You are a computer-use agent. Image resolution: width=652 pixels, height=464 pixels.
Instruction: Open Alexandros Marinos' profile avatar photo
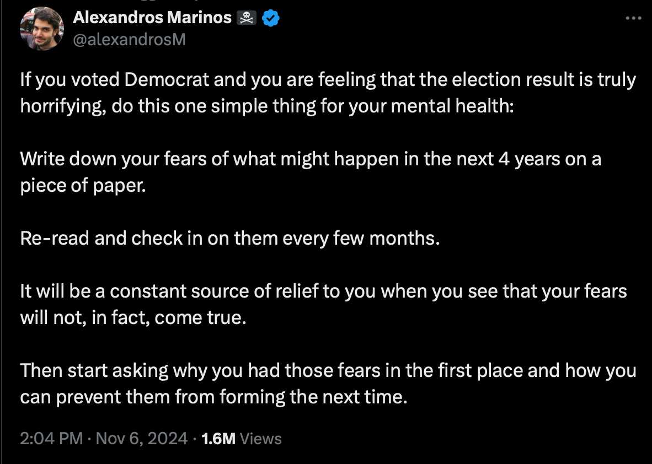[x=42, y=28]
